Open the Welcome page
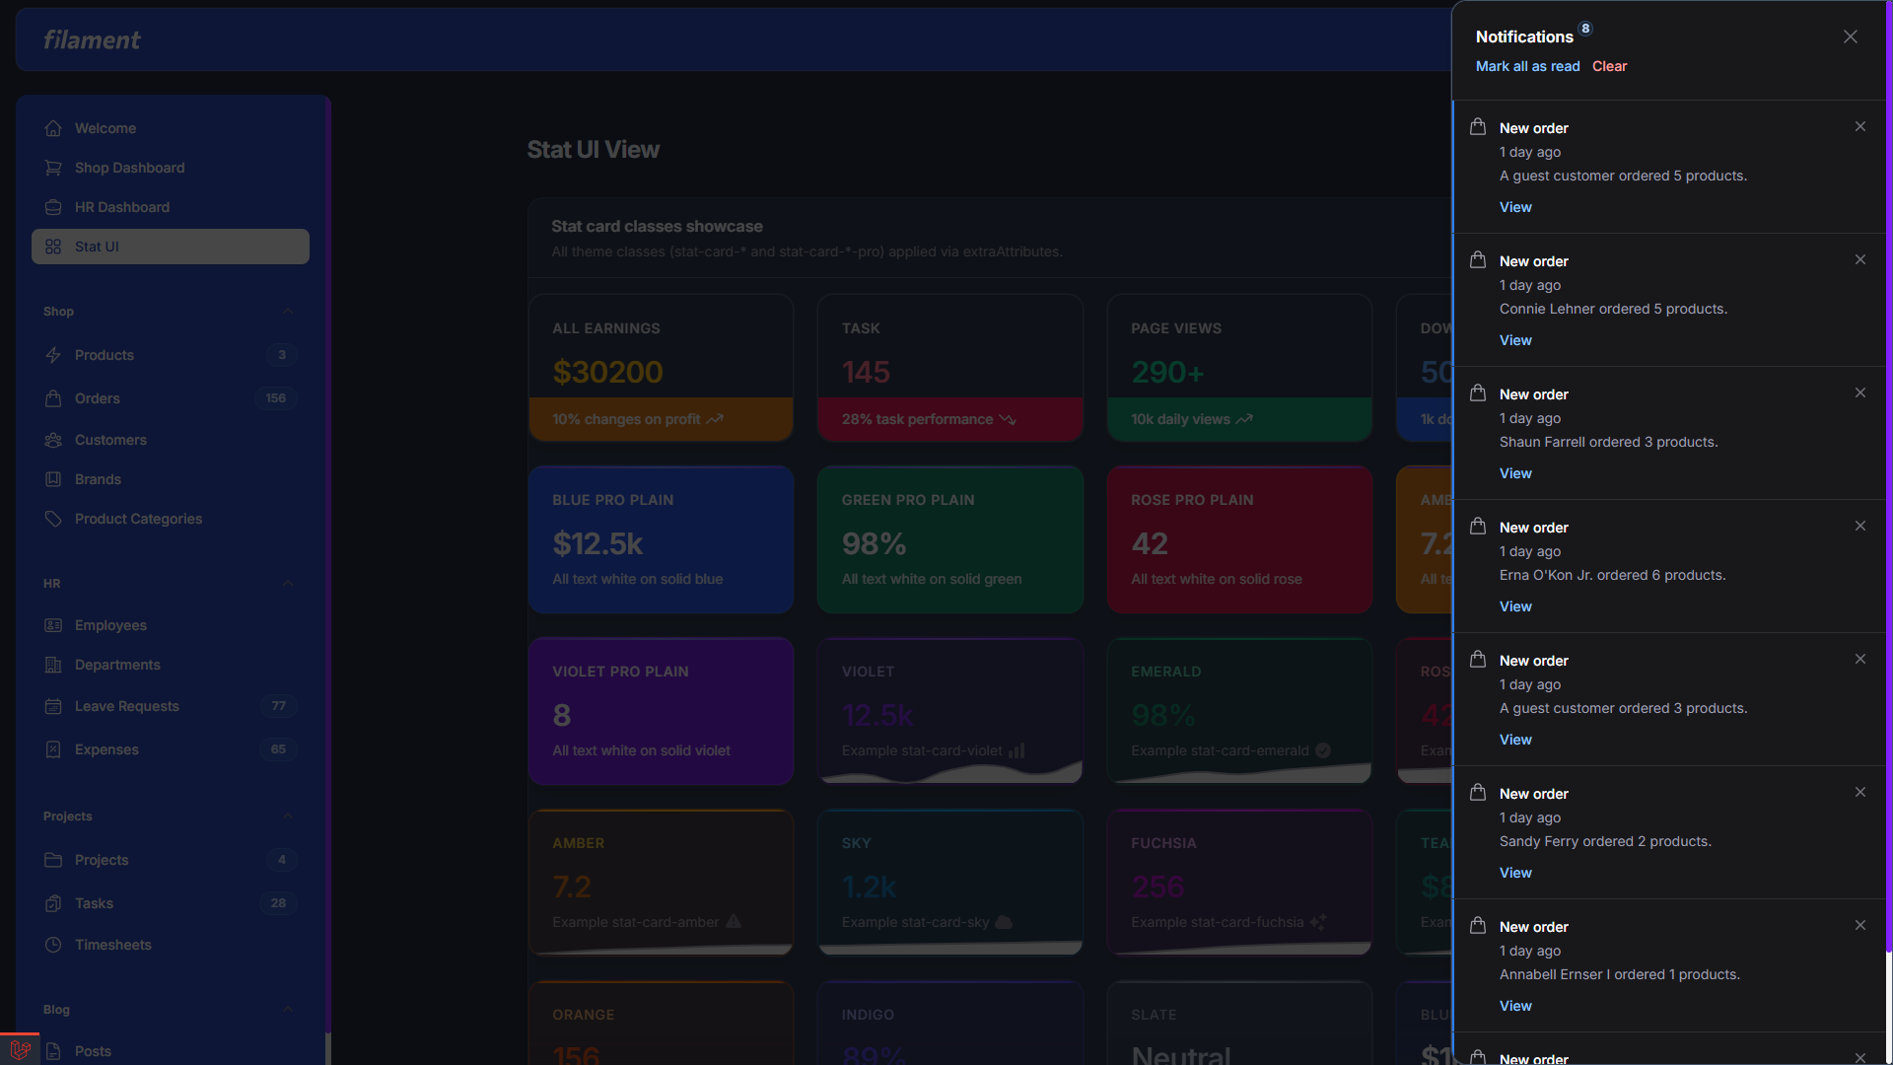 [x=171, y=128]
